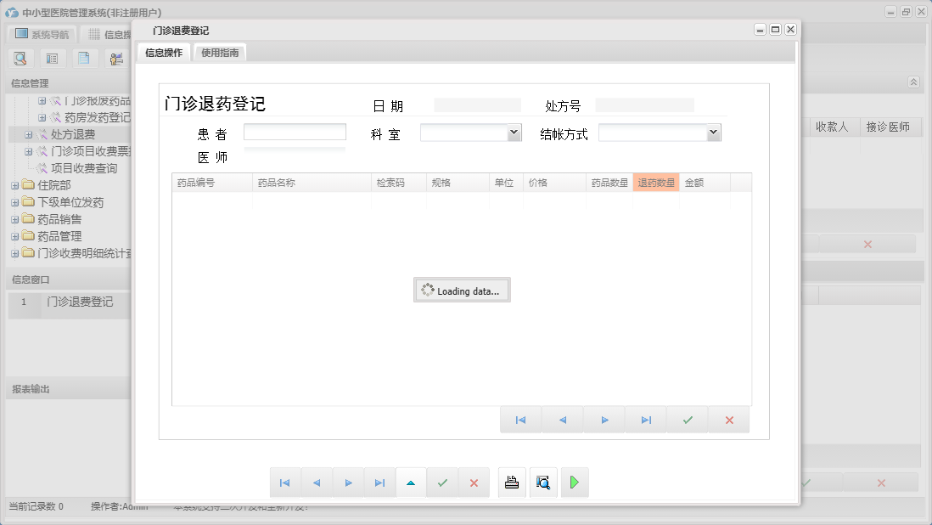
Task: Click the first-record navigation arrow in grid footer
Action: point(519,419)
